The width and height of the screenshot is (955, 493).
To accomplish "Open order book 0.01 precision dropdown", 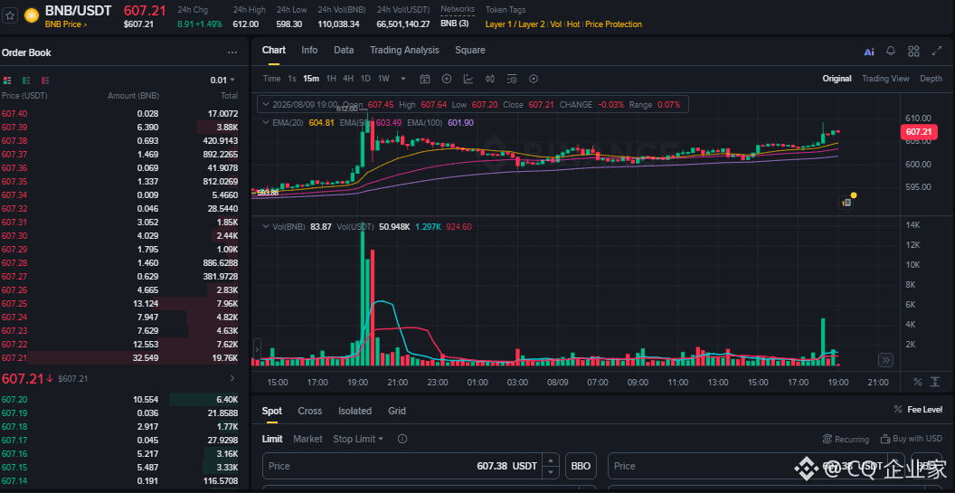I will pyautogui.click(x=222, y=81).
